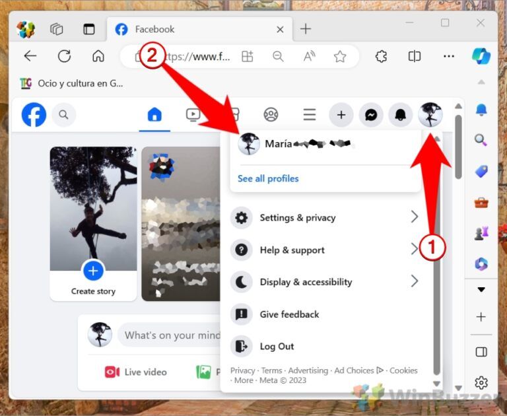Image resolution: width=507 pixels, height=416 pixels.
Task: Click the Read aloud icon
Action: coord(309,56)
